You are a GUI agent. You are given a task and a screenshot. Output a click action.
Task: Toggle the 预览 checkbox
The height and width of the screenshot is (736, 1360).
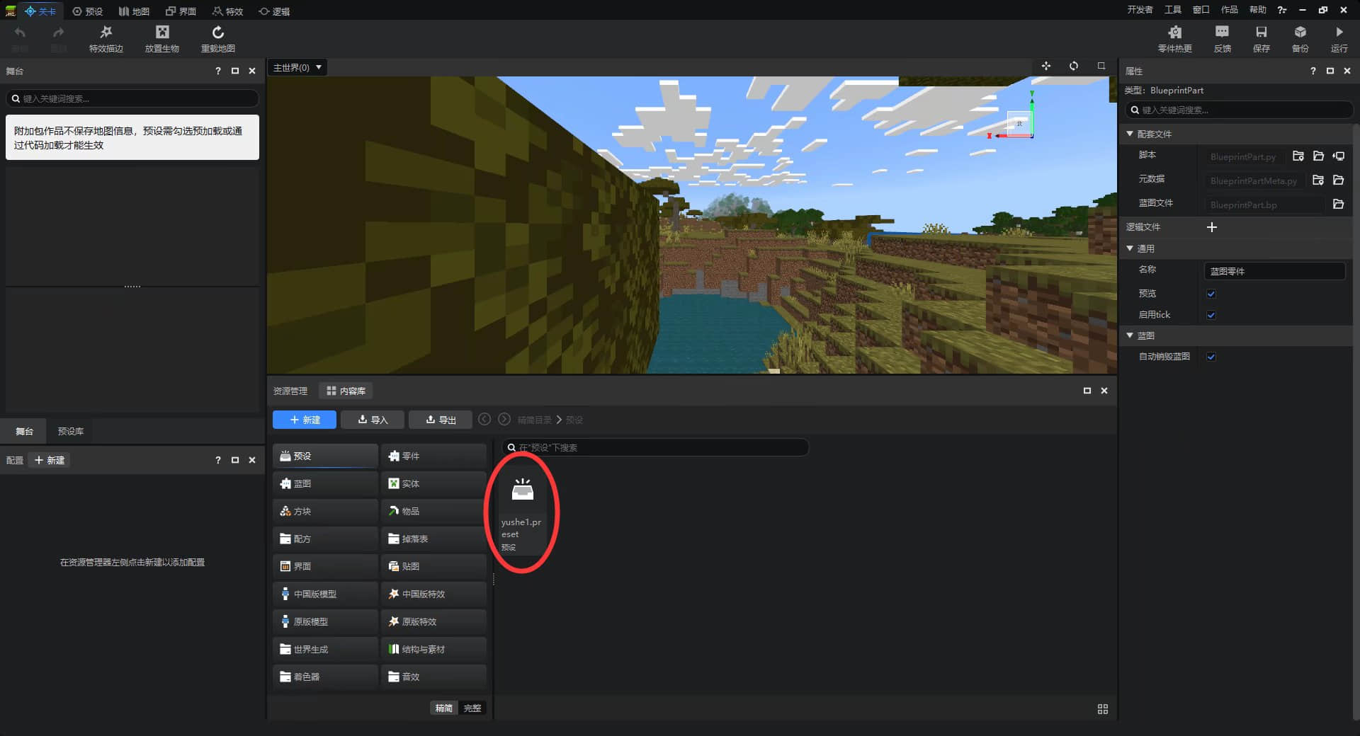point(1211,294)
